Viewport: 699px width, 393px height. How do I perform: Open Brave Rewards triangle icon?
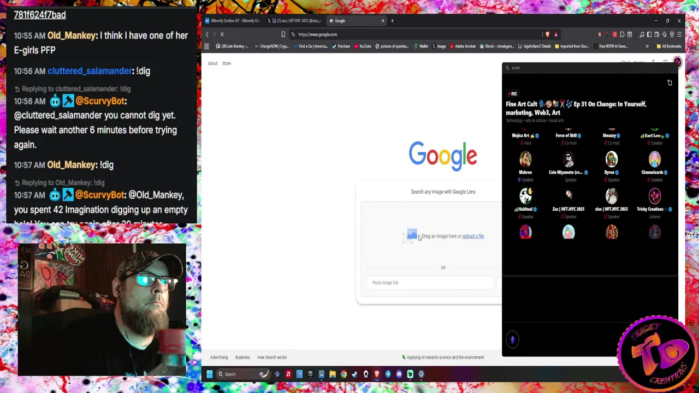click(556, 34)
